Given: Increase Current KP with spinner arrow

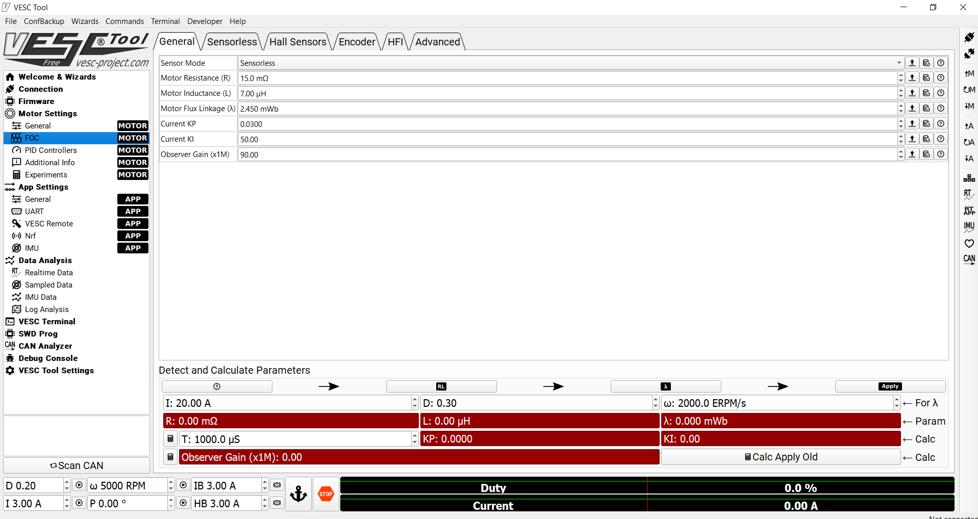Looking at the screenshot, I should point(900,121).
